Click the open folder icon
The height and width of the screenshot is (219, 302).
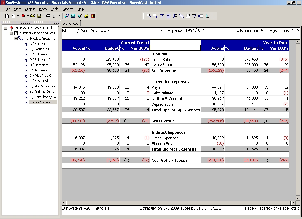pyautogui.click(x=33, y=16)
